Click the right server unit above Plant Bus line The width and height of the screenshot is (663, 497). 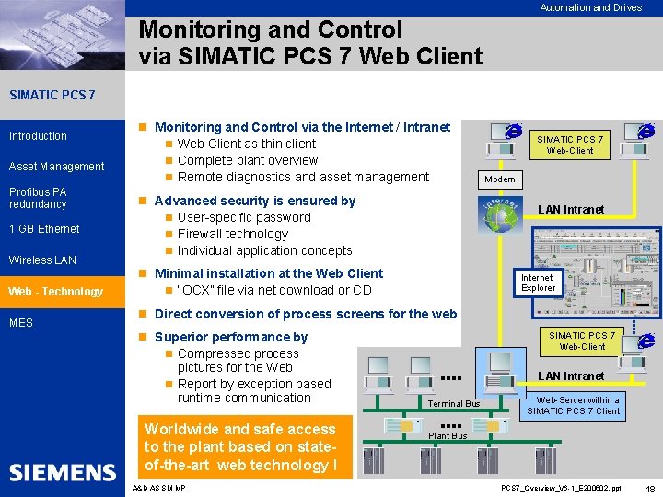(489, 425)
